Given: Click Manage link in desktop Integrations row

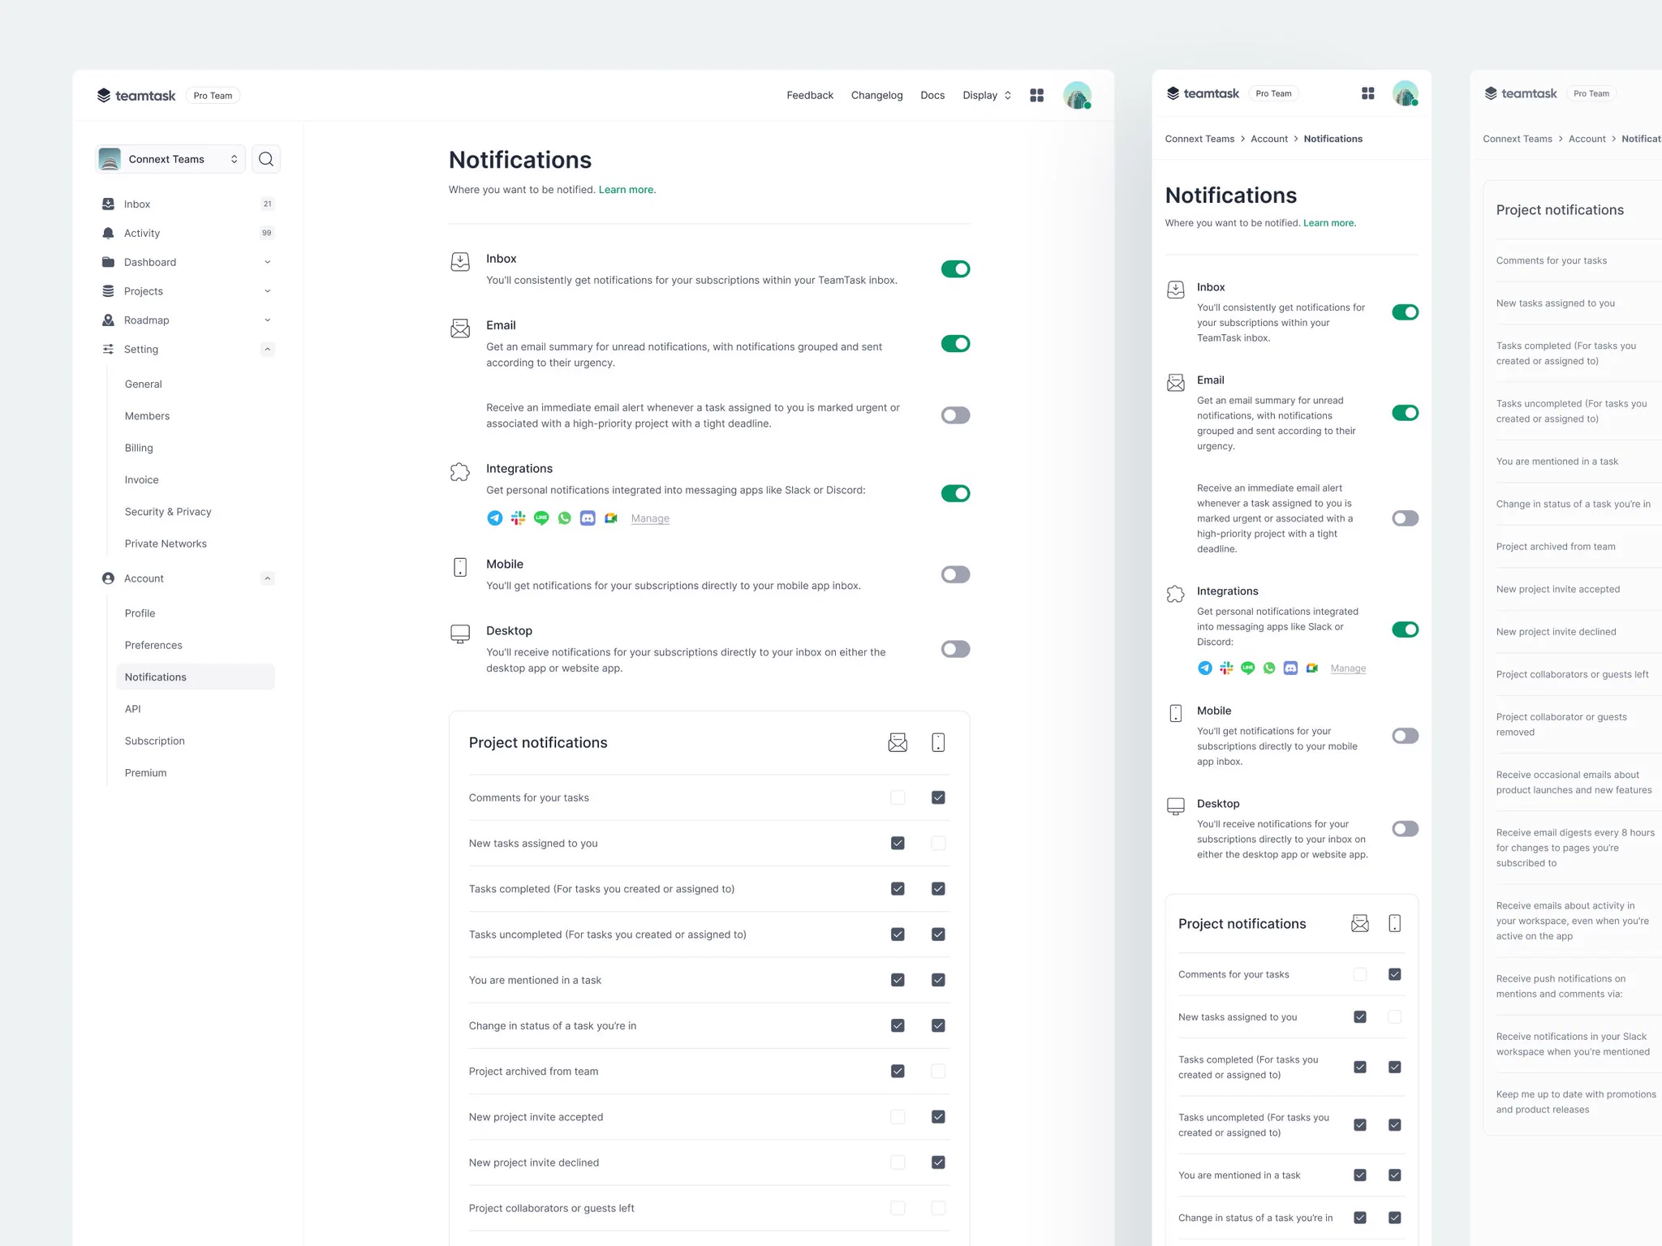Looking at the screenshot, I should (x=650, y=518).
